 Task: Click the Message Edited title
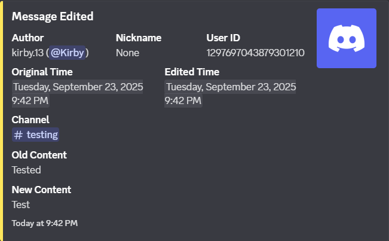(x=53, y=16)
